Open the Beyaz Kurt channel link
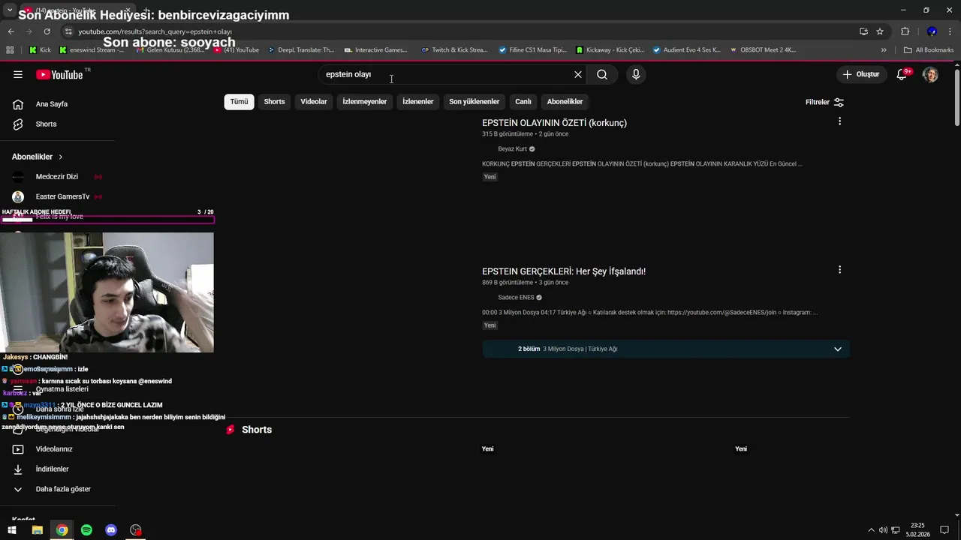 pos(513,148)
